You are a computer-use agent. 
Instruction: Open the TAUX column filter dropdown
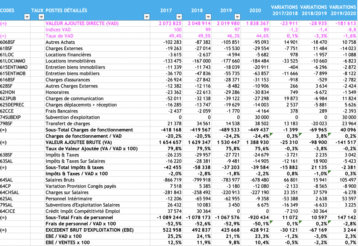point(41,17)
